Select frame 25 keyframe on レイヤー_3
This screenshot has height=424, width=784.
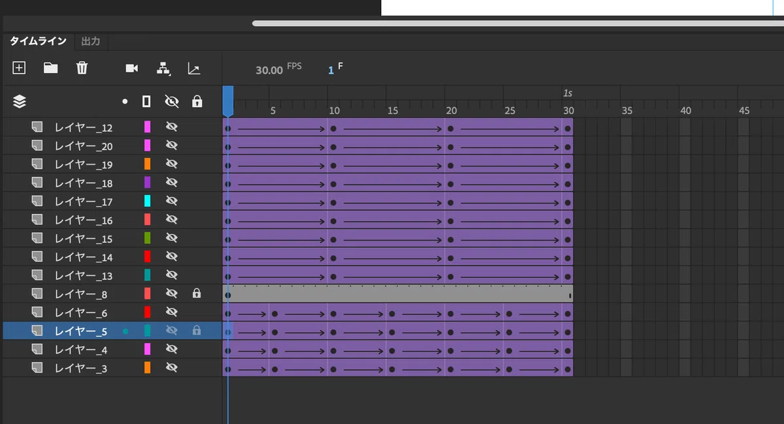(x=509, y=369)
